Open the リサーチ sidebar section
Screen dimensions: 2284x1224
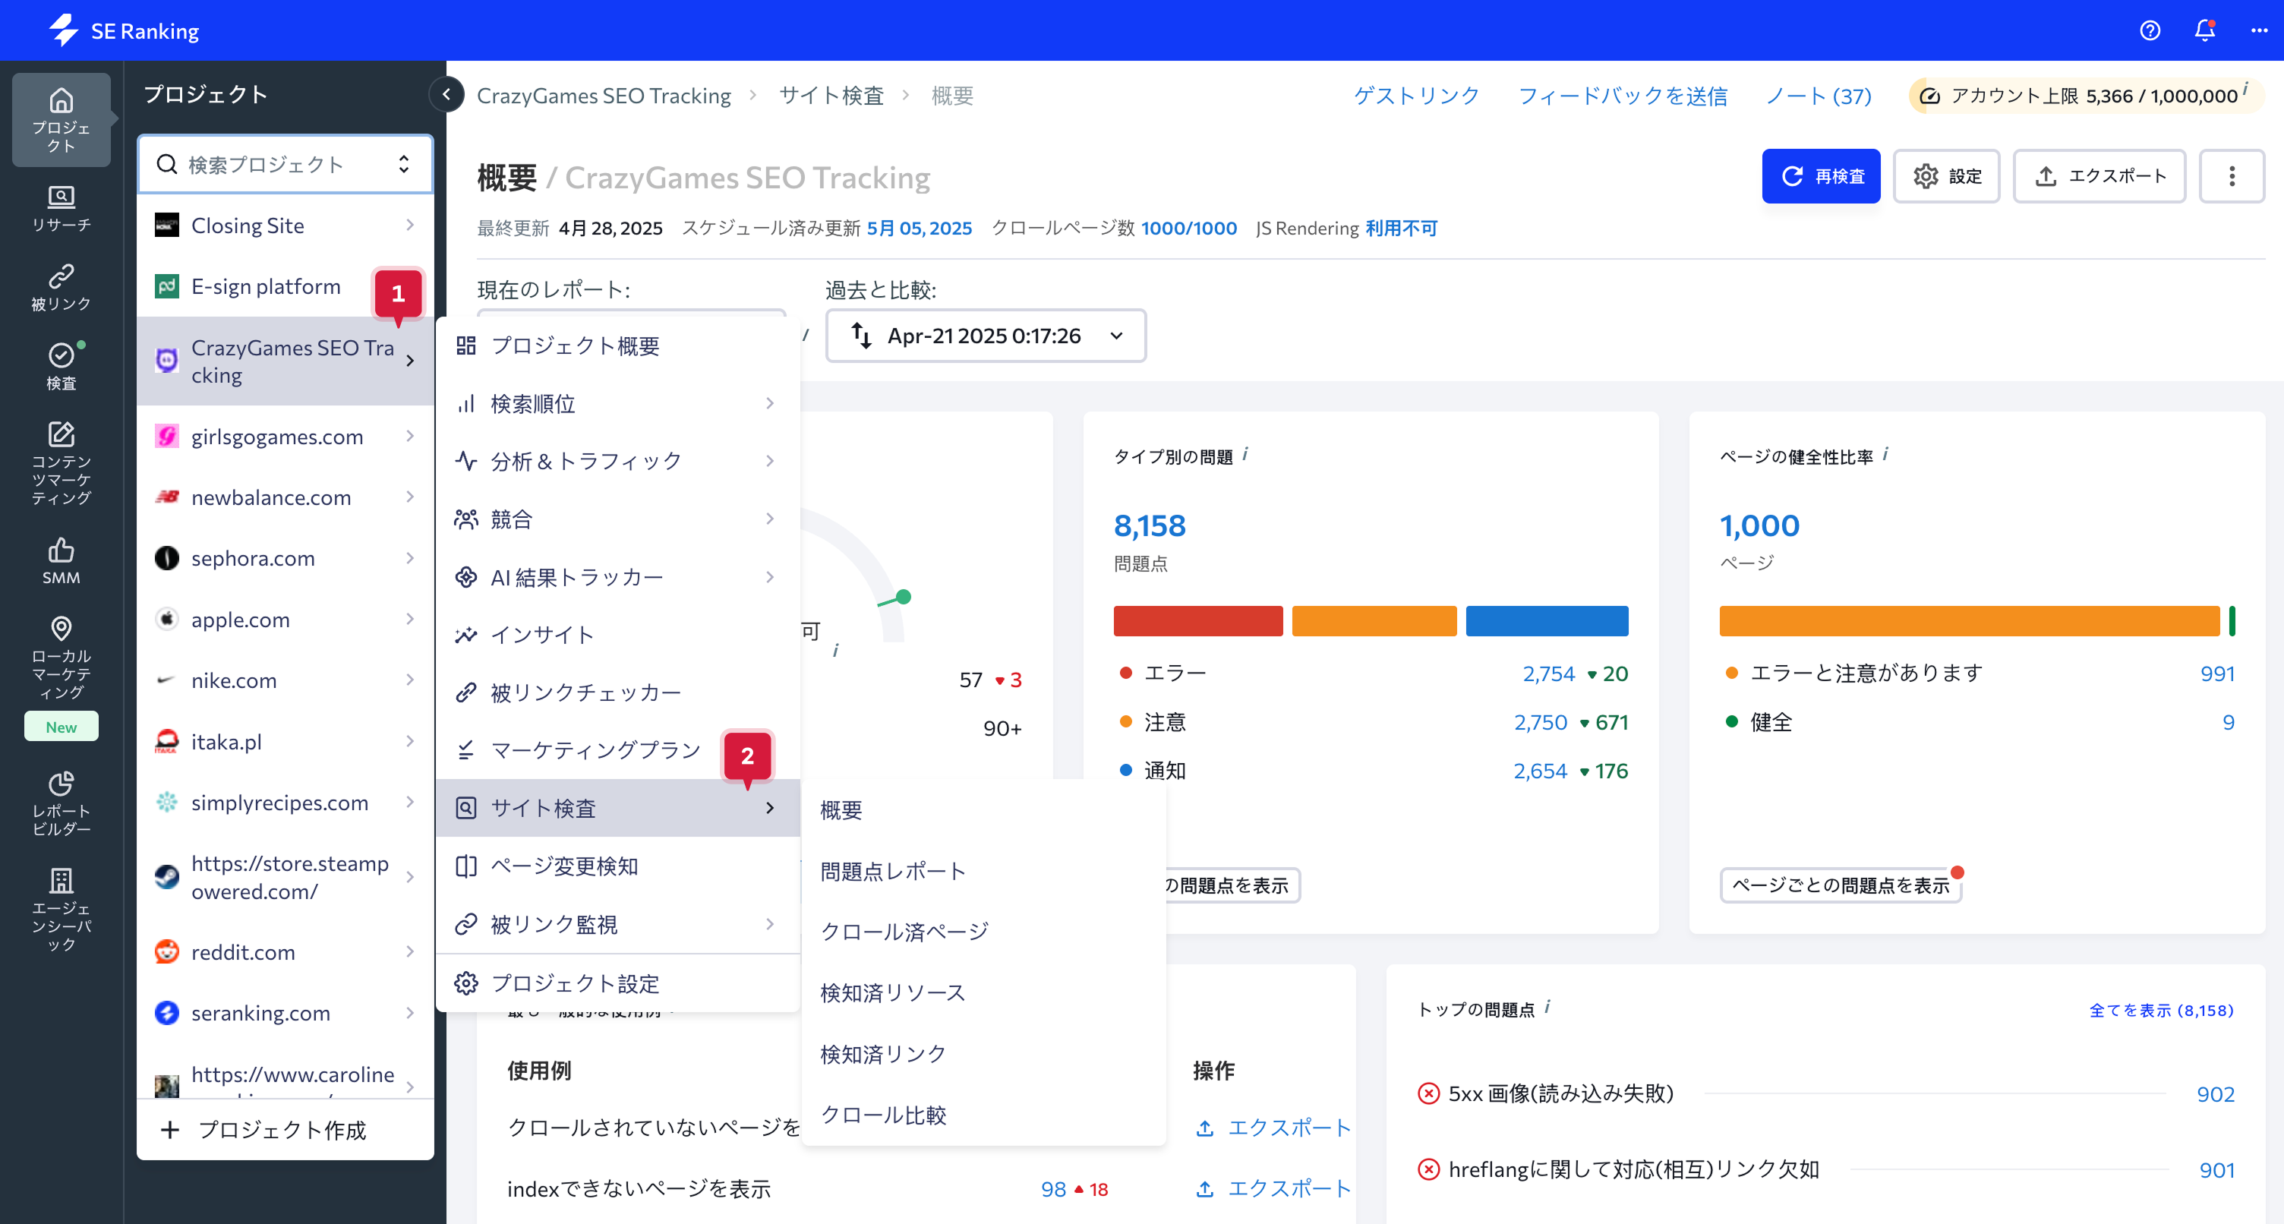[62, 210]
